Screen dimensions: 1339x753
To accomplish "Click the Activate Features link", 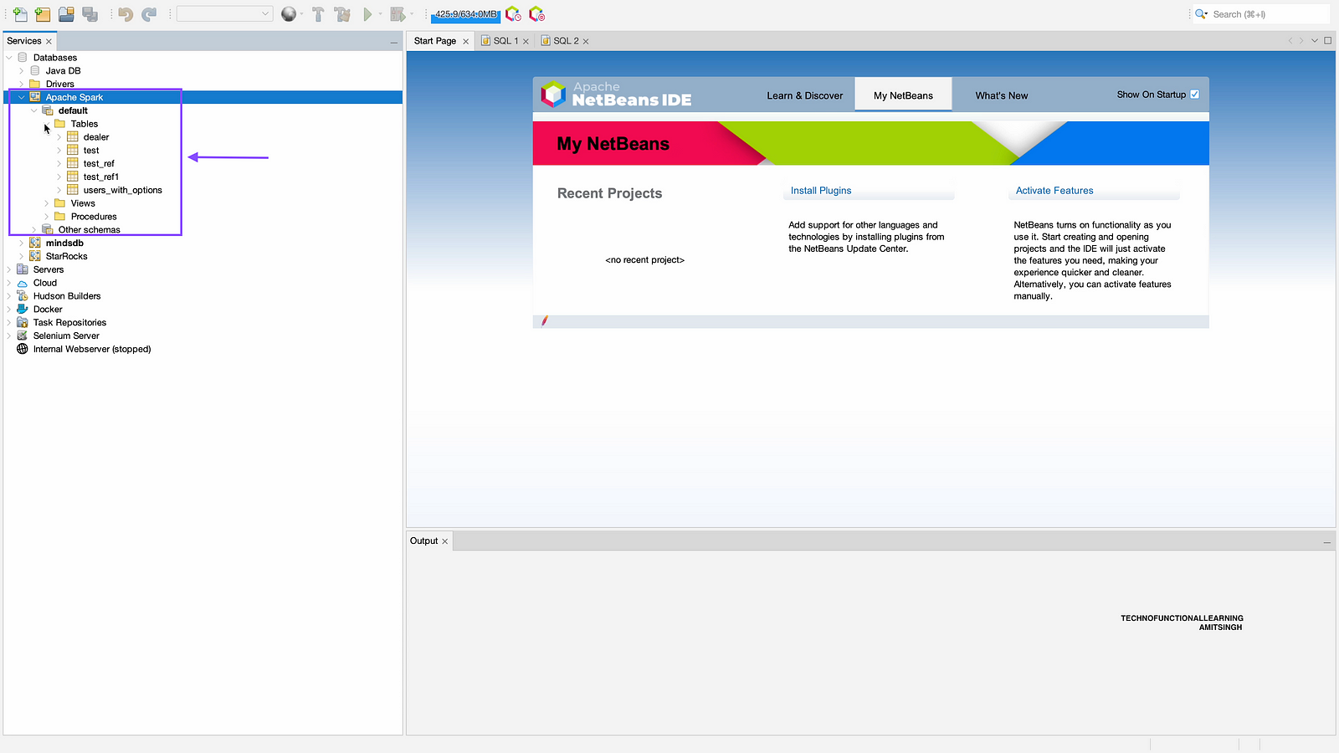I will click(1054, 191).
